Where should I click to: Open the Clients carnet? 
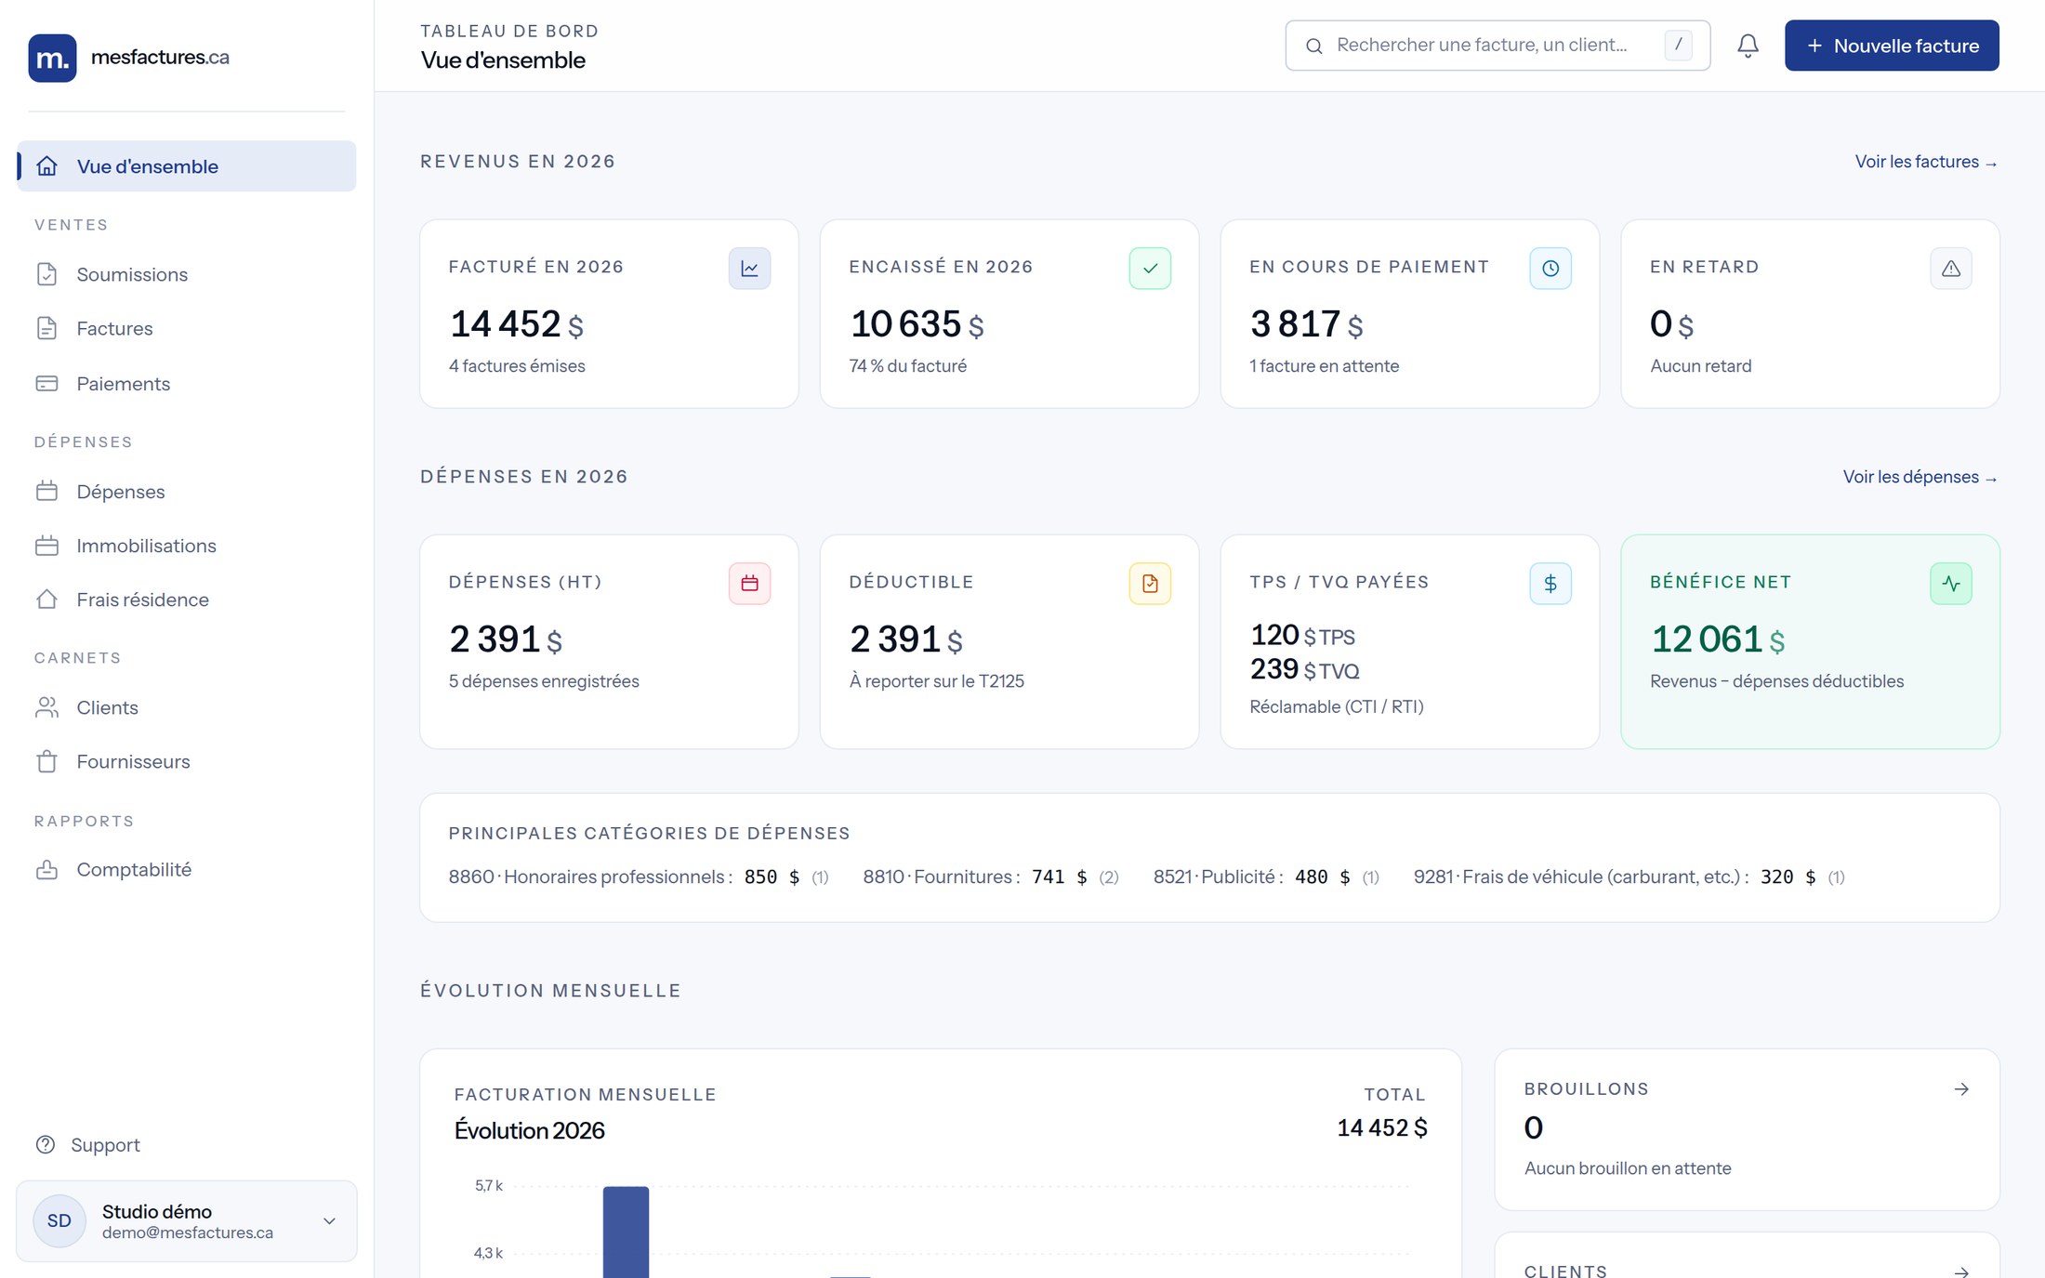186,707
